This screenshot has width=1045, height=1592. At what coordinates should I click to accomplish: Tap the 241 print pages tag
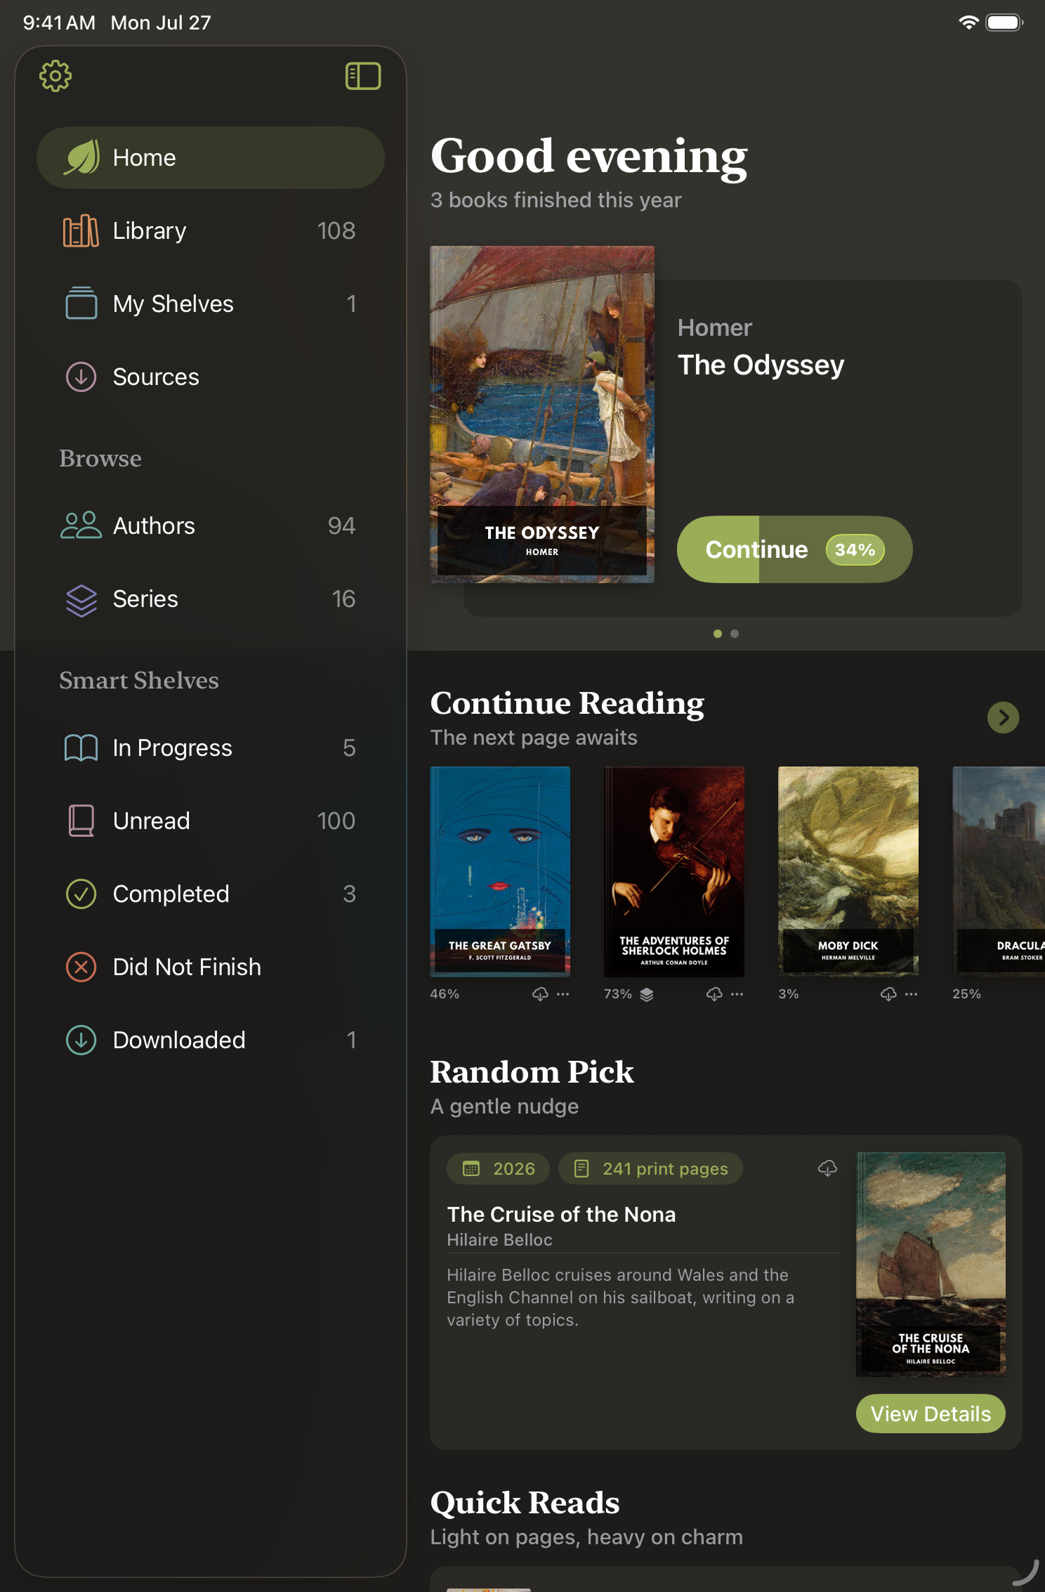[x=651, y=1168]
